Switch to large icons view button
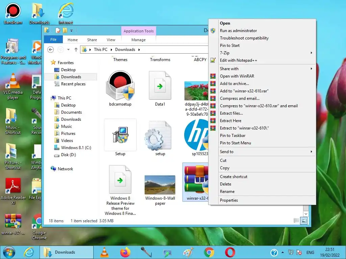346x259 pixels. tap(304, 221)
